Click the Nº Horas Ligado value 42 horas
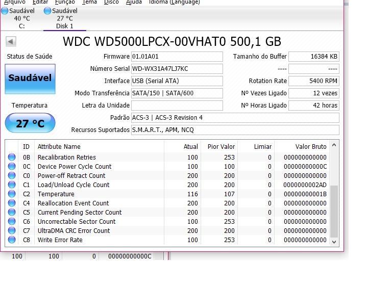The image size is (367, 288). pyautogui.click(x=314, y=106)
